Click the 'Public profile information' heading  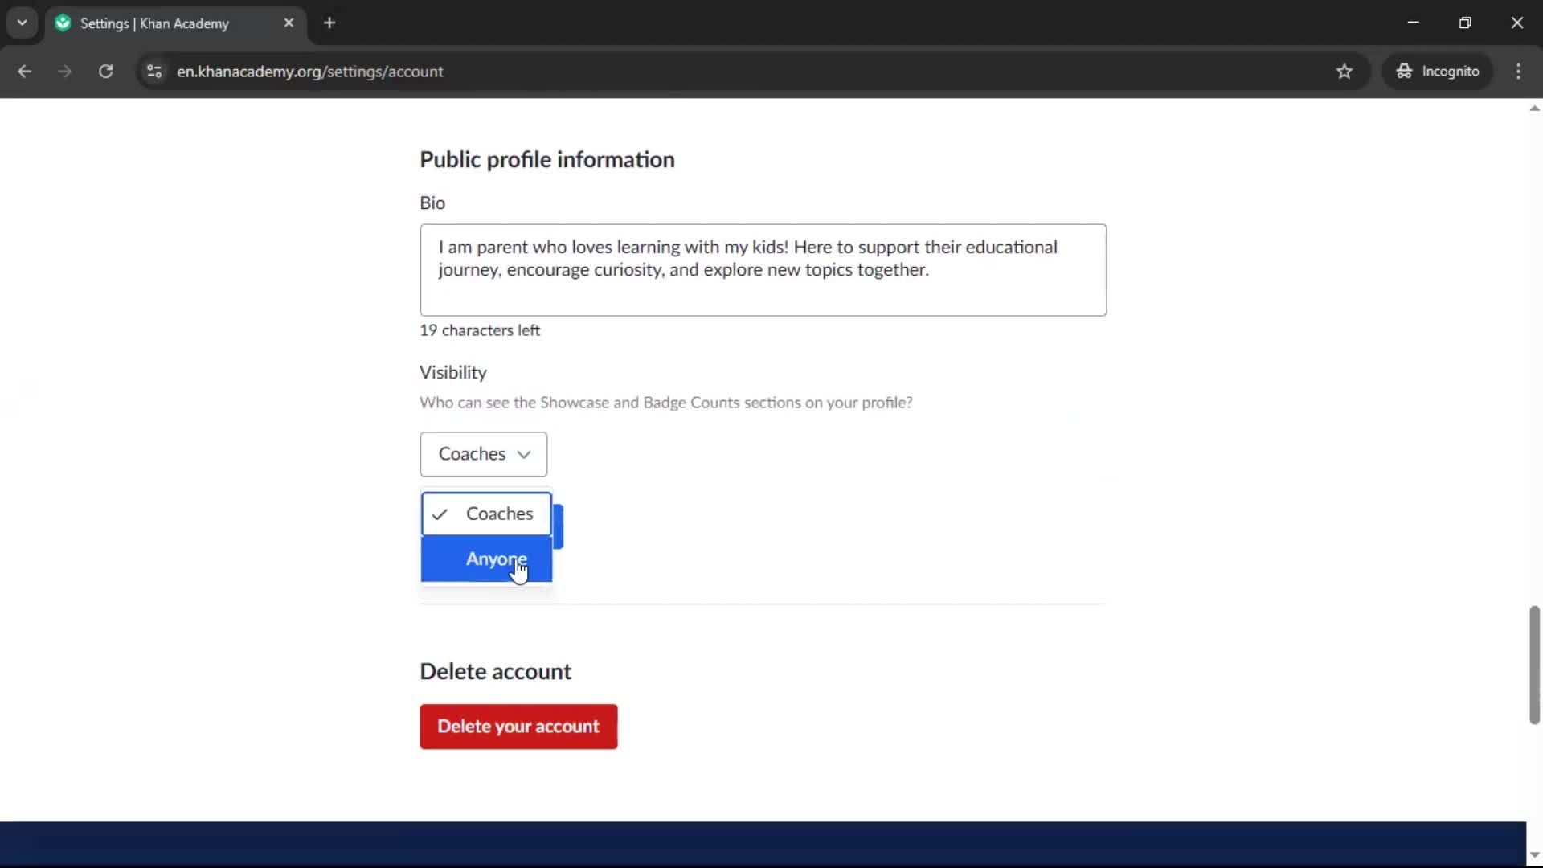(547, 159)
